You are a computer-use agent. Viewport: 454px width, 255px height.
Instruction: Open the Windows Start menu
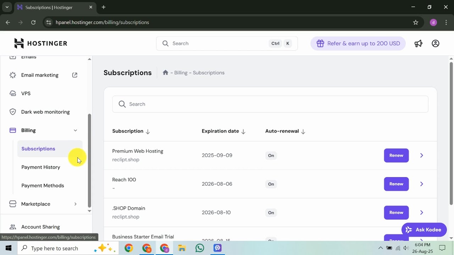pyautogui.click(x=9, y=248)
